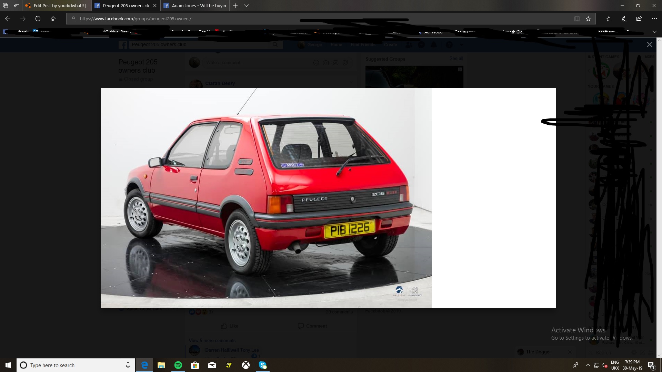The width and height of the screenshot is (662, 372).
Task: Open Windows Start menu
Action: pyautogui.click(x=8, y=365)
